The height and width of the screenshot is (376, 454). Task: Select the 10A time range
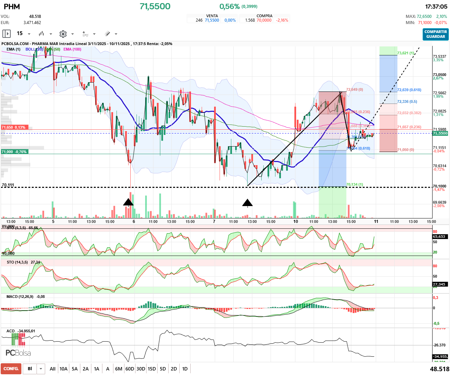click(x=63, y=369)
